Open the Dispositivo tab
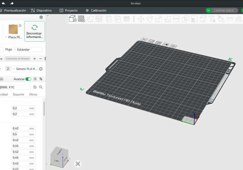Screen dimensions: 243x170 tap(41, 10)
